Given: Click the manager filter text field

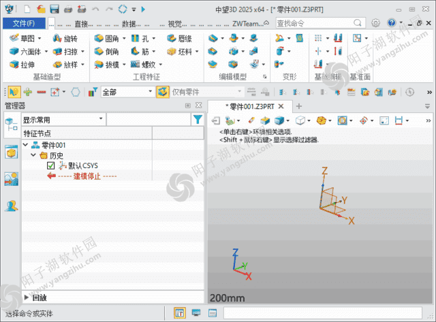Looking at the screenshot, I should click(149, 120).
